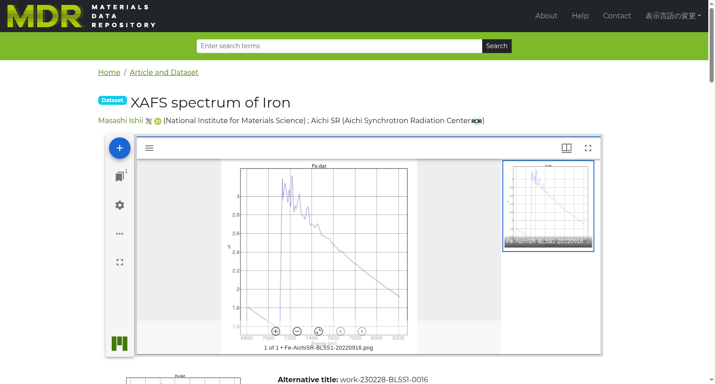Viewport: 715px width, 384px height.
Task: Enter fullscreen from the viewer left sidebar
Action: (x=120, y=262)
